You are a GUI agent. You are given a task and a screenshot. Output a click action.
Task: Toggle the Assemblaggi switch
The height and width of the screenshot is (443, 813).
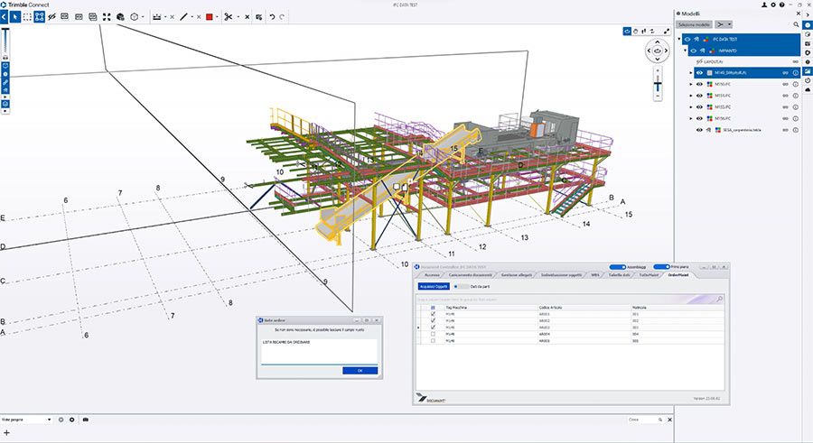click(x=617, y=267)
